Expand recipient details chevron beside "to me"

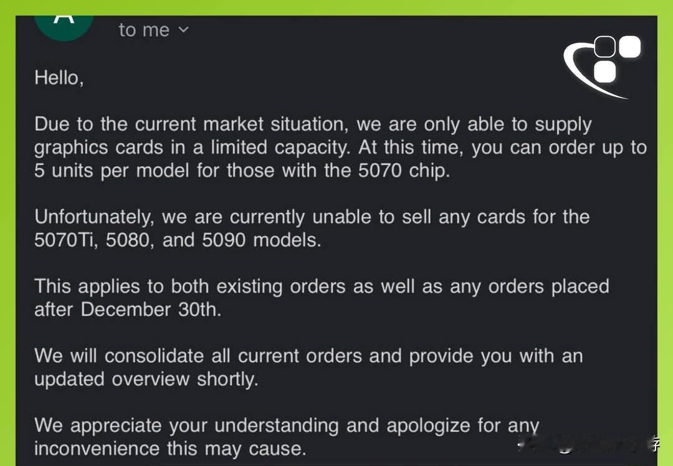pos(183,29)
